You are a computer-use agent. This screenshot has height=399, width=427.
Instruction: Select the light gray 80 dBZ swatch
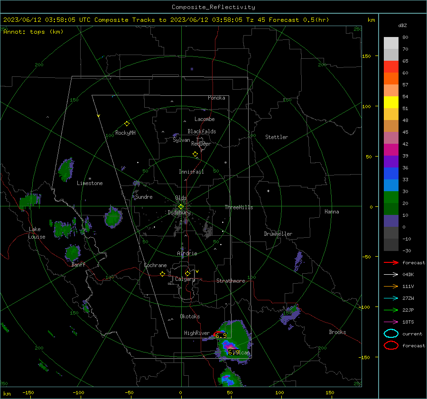(391, 43)
